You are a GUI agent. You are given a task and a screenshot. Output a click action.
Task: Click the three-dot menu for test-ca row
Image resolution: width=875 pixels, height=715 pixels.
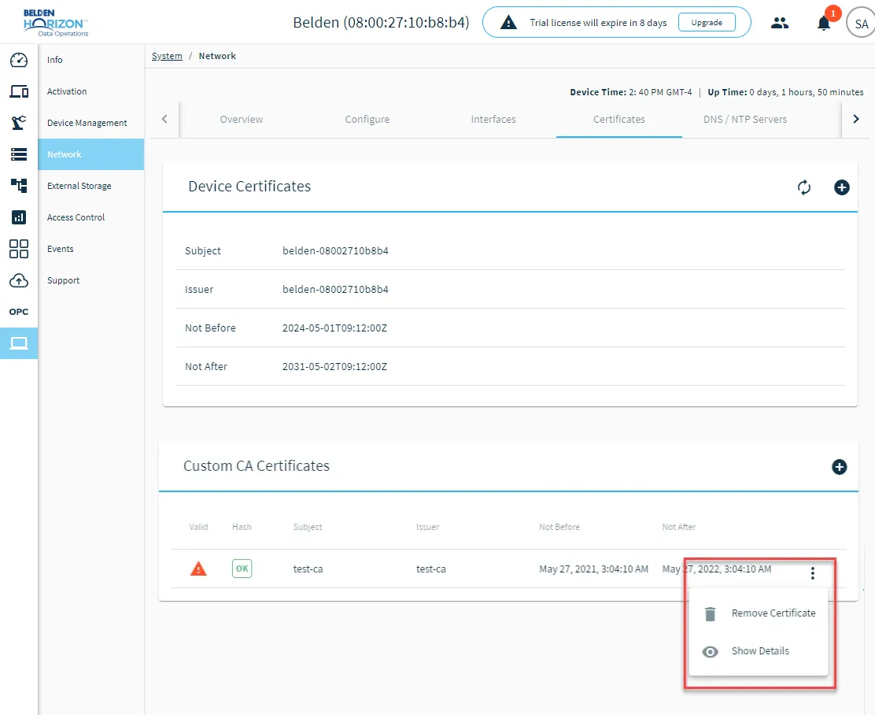point(813,572)
